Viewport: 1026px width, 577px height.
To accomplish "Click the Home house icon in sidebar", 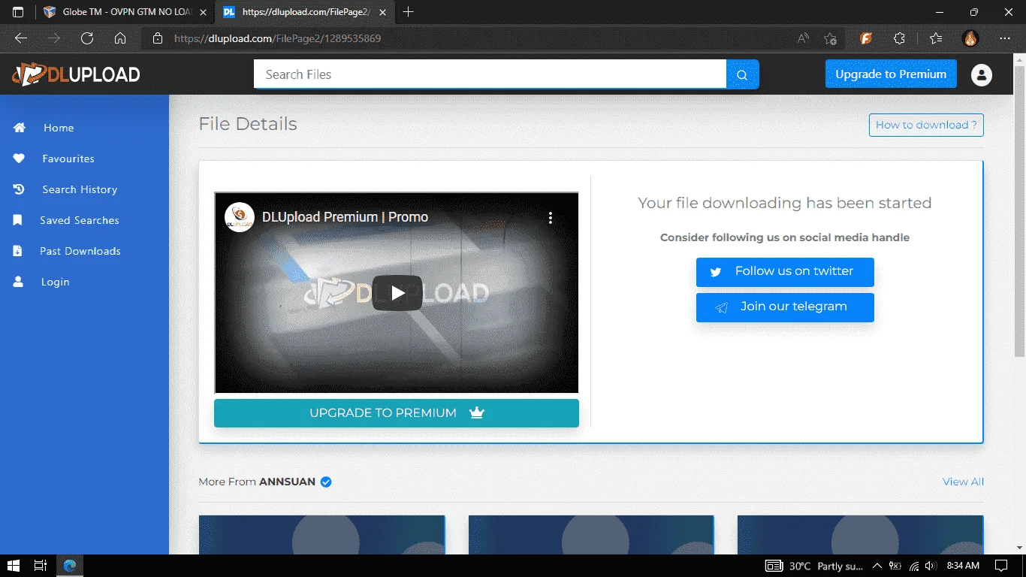I will coord(20,128).
